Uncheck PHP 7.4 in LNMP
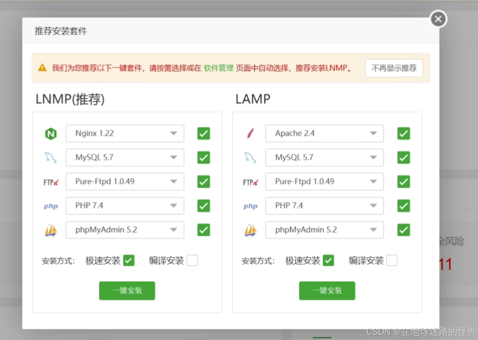Screen dimensions: 478x340 204,206
